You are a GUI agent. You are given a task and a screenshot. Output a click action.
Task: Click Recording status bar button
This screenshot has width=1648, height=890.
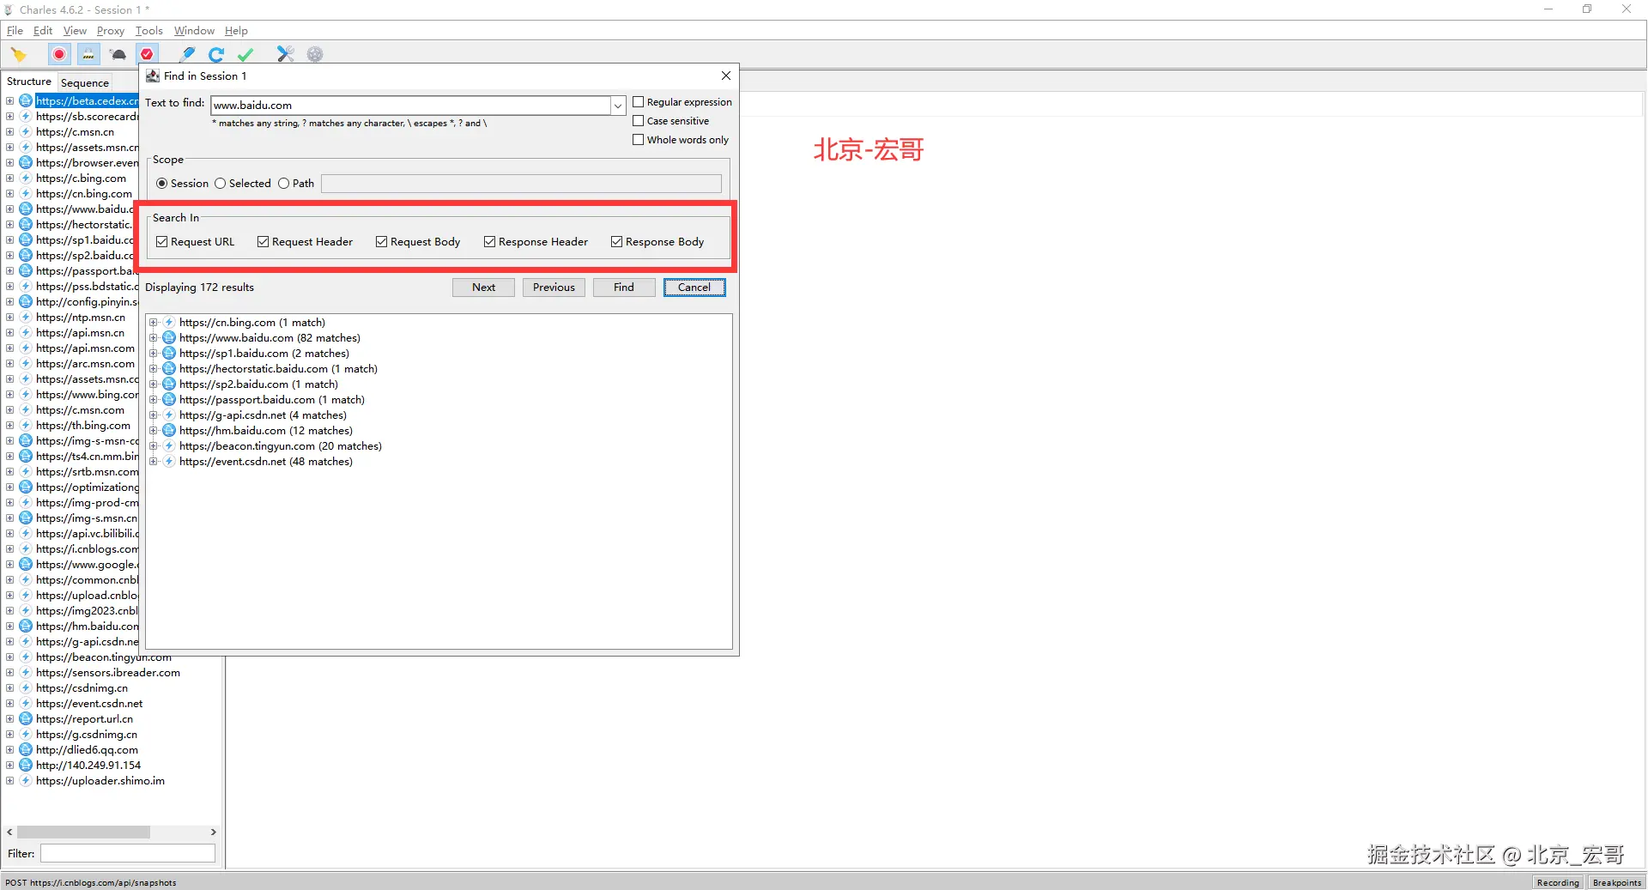coord(1558,882)
